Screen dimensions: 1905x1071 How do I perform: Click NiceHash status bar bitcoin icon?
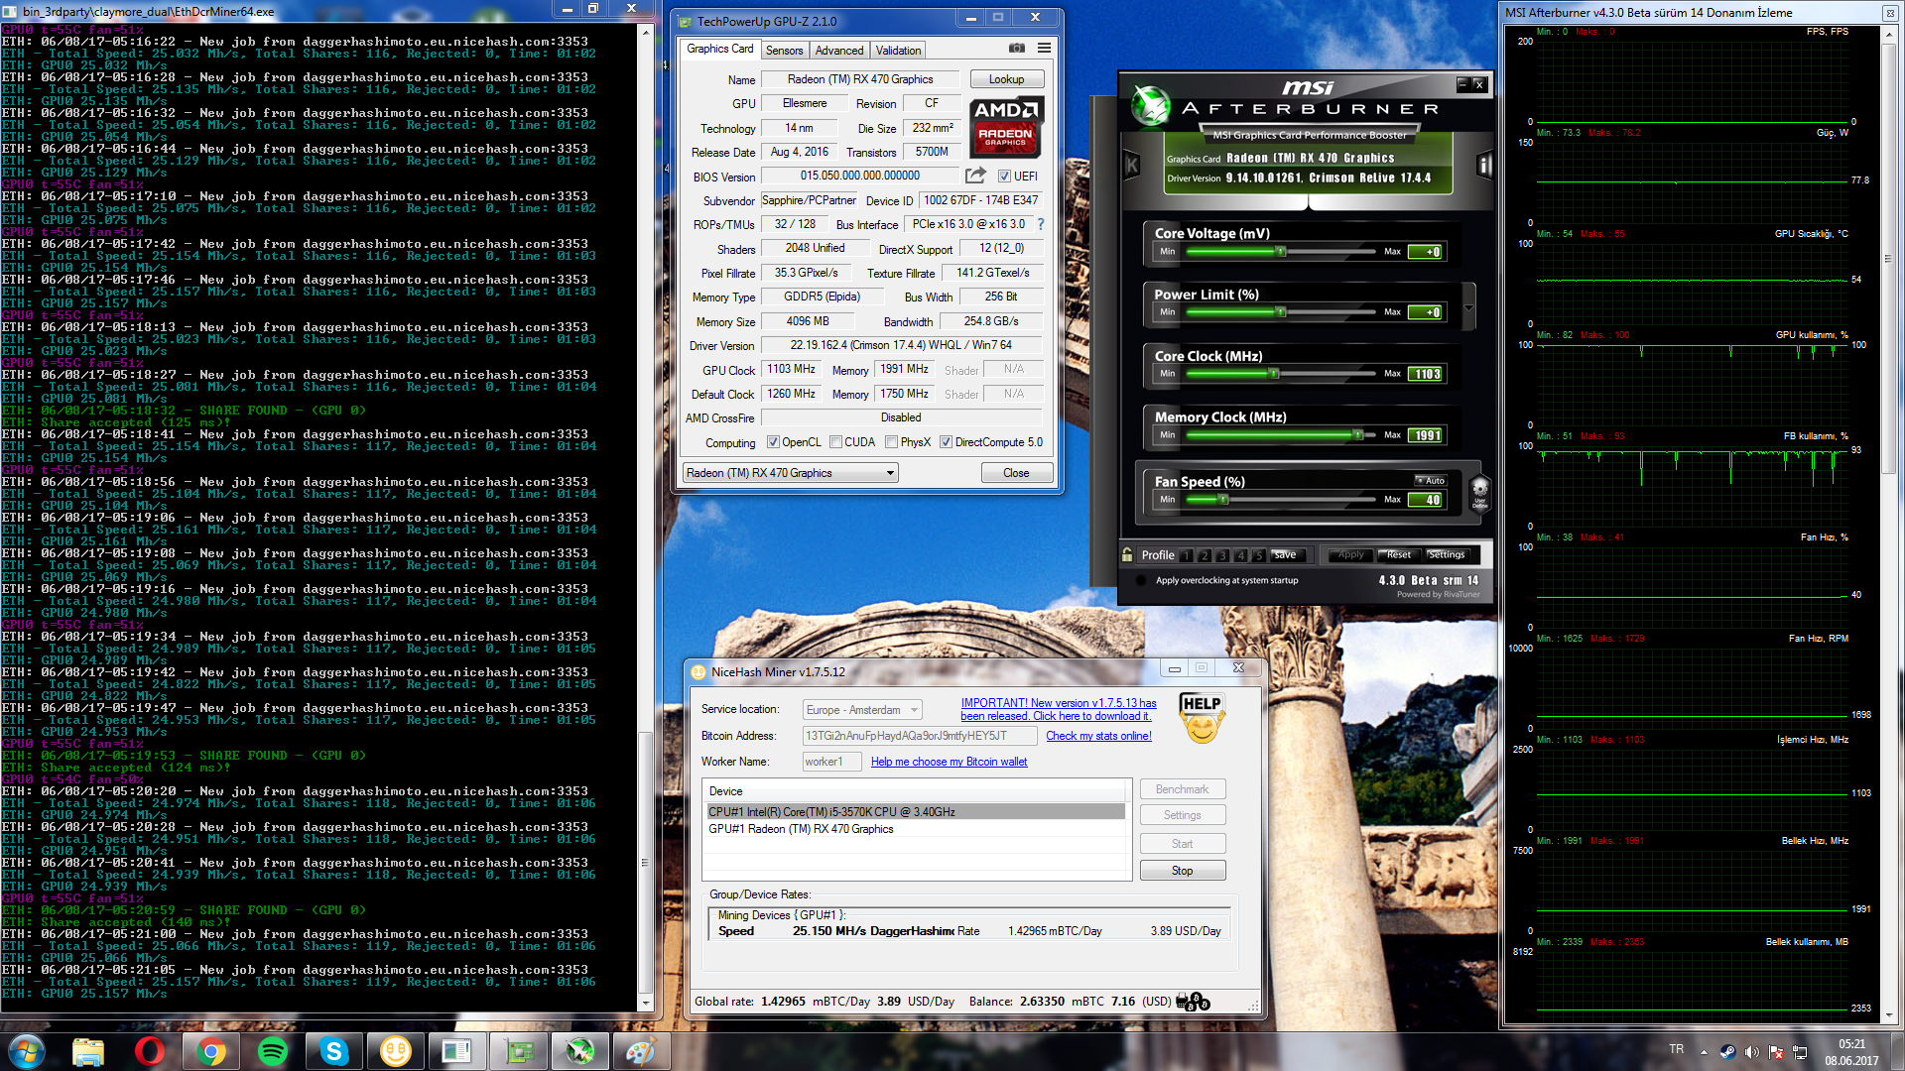(1193, 1002)
